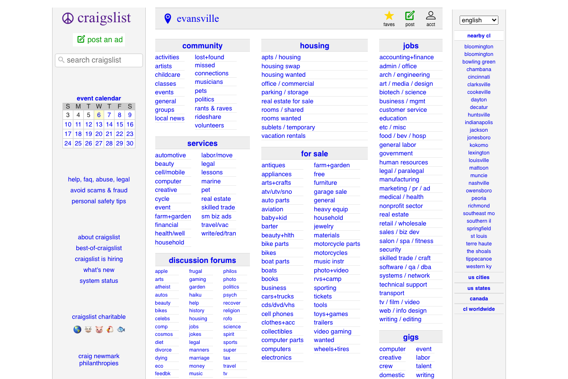
Task: Open the automotive services link
Action: (170, 155)
